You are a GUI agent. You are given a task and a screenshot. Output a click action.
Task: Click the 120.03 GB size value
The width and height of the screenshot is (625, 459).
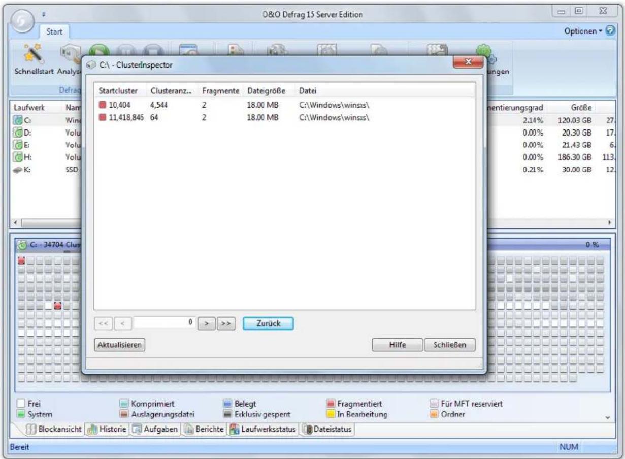[575, 121]
